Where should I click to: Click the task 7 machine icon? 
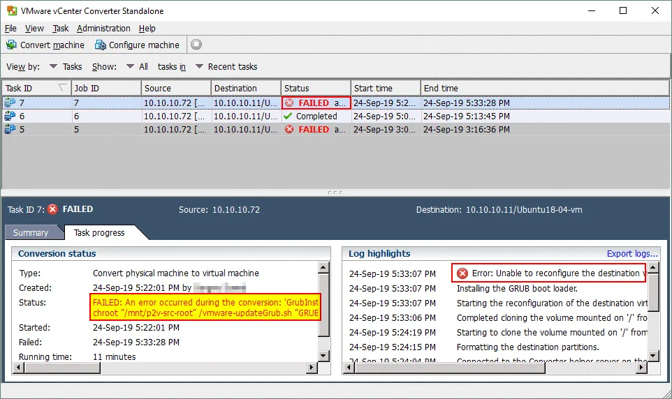[x=10, y=103]
